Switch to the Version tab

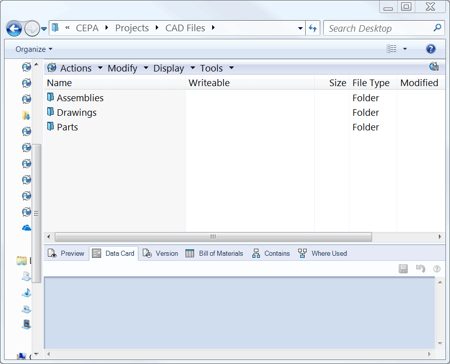(160, 253)
